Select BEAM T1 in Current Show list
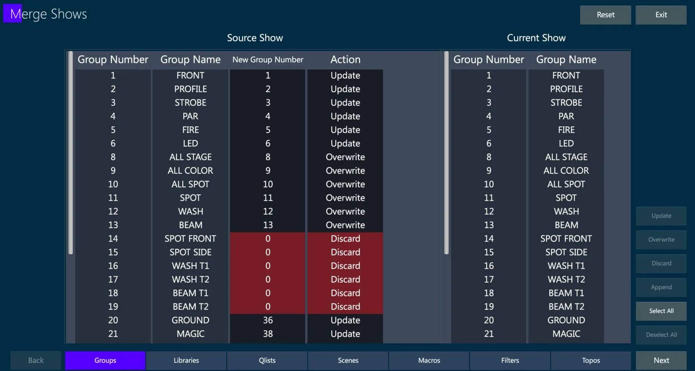The height and width of the screenshot is (371, 695). click(x=566, y=293)
